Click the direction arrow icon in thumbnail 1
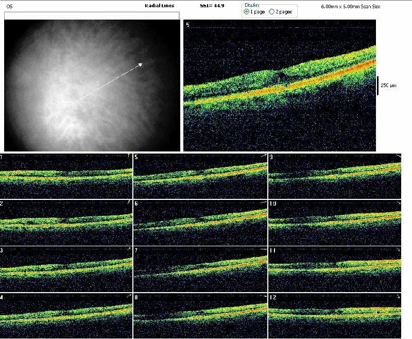This screenshot has width=412, height=339. coord(128,156)
